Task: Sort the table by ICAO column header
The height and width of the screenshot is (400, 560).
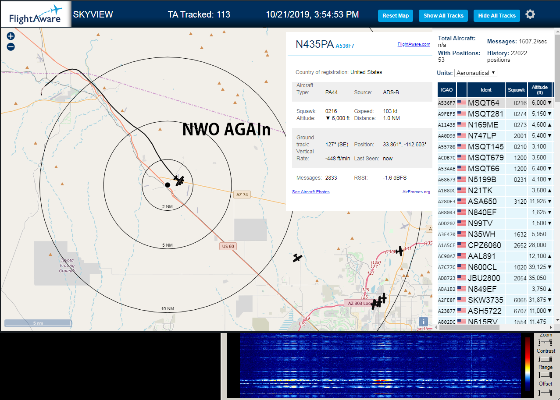Action: [x=447, y=90]
